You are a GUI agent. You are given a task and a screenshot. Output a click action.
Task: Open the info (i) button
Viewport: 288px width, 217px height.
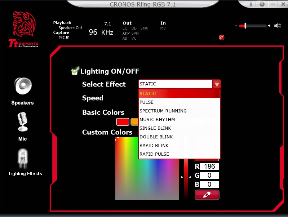[251, 4]
